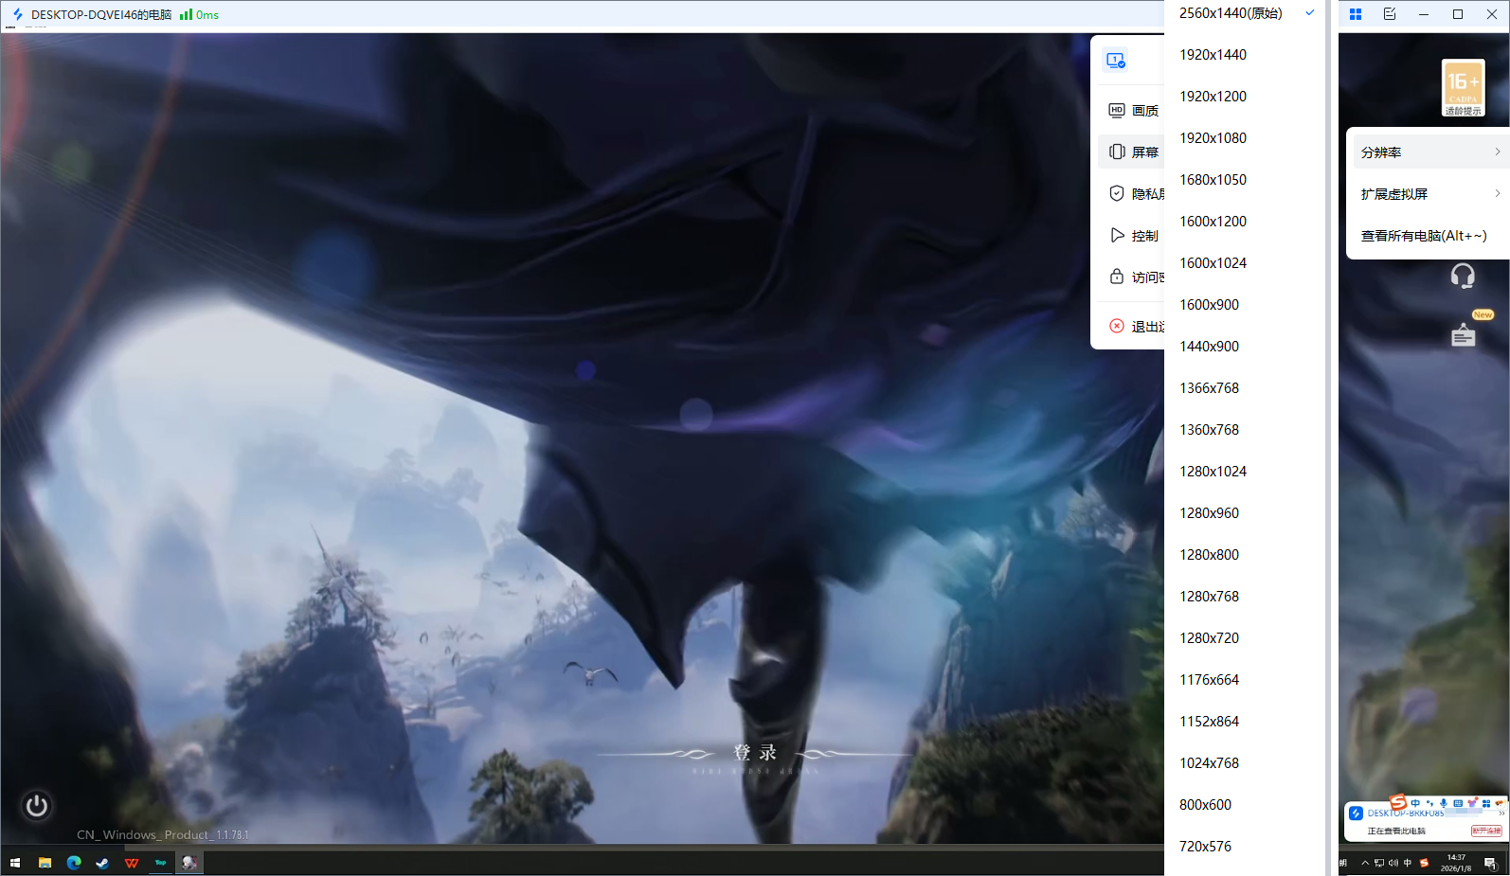
Task: Click the game power button icon
Action: click(x=37, y=806)
